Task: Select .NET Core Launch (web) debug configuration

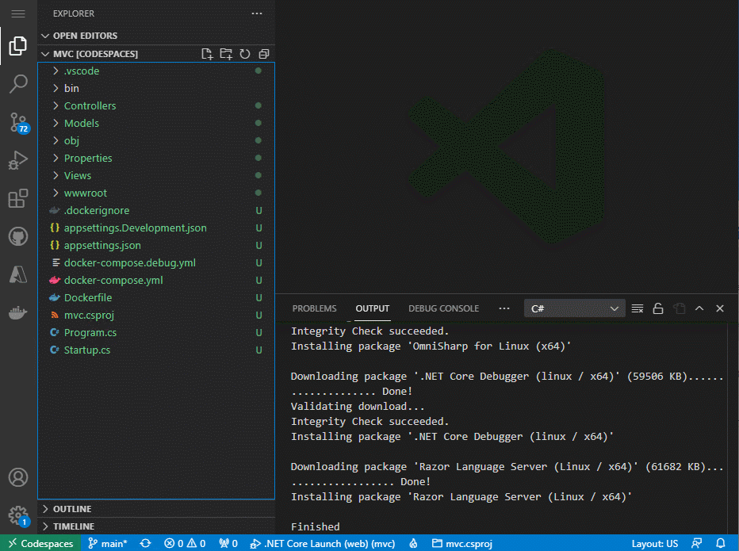Action: coord(323,543)
